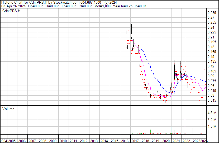Image resolution: width=219 pixels, height=143 pixels.
Task: Click the 2015 year label
Action: click(115, 141)
